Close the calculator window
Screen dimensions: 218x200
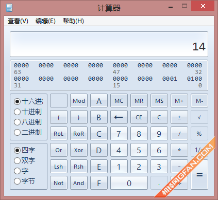[203, 6]
